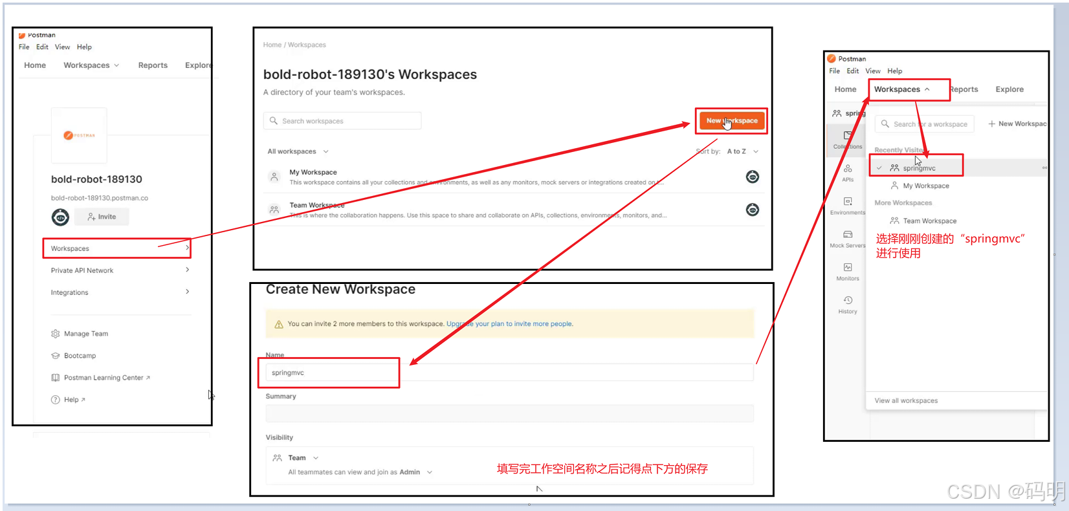Go to Home tab in left Postman window
Image resolution: width=1069 pixels, height=511 pixels.
tap(35, 65)
